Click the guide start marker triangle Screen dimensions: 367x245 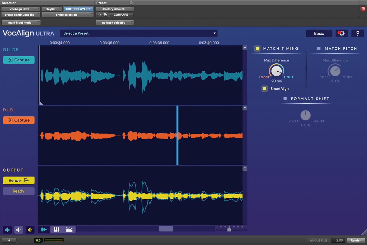point(41,103)
